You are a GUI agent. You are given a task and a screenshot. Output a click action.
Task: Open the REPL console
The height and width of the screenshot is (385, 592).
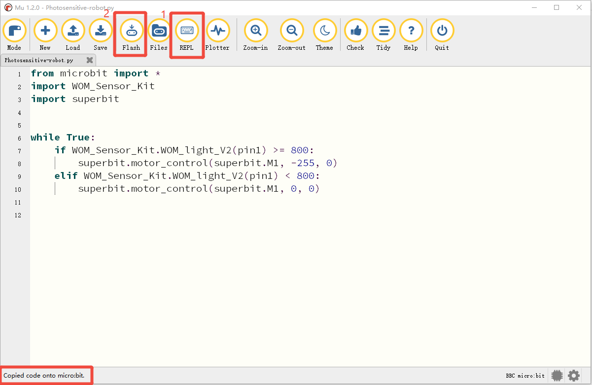[x=186, y=35]
